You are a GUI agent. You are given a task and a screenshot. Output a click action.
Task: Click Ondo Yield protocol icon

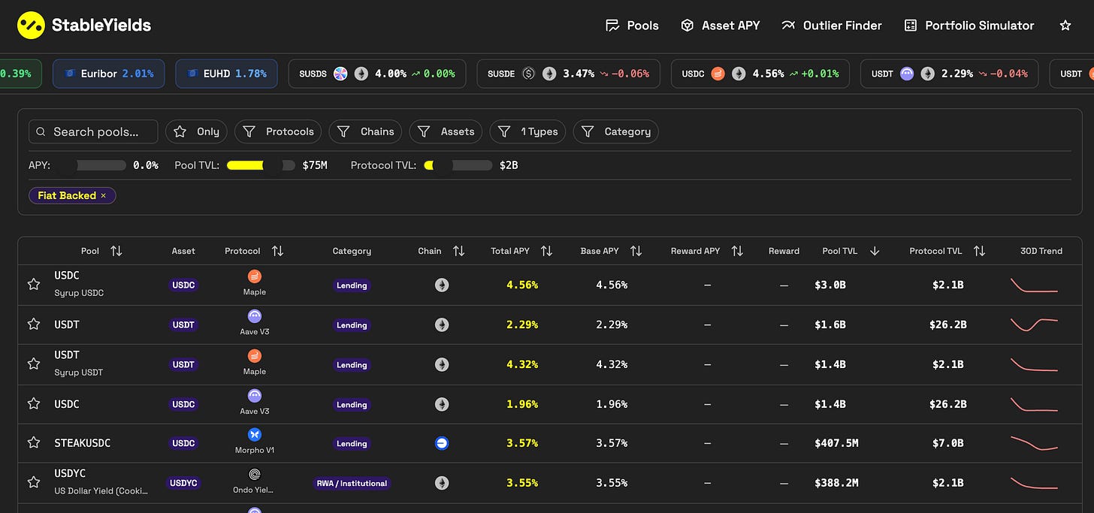[255, 475]
